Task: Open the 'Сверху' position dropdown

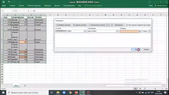Action: (149, 31)
